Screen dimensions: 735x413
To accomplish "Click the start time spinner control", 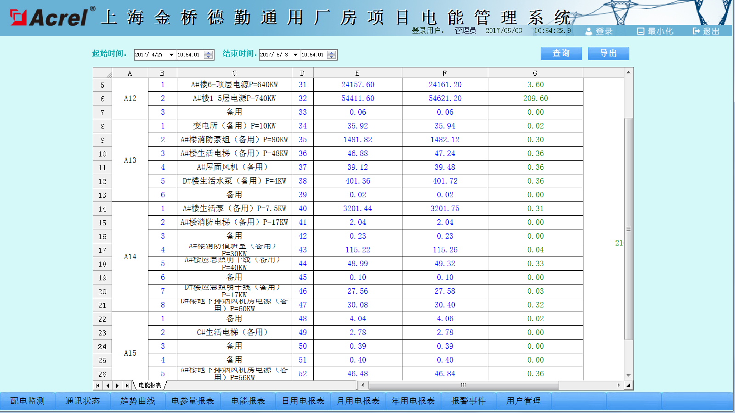I will [209, 55].
